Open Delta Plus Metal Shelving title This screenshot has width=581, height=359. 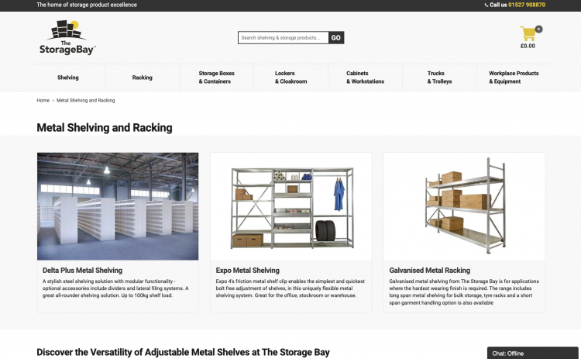point(82,271)
